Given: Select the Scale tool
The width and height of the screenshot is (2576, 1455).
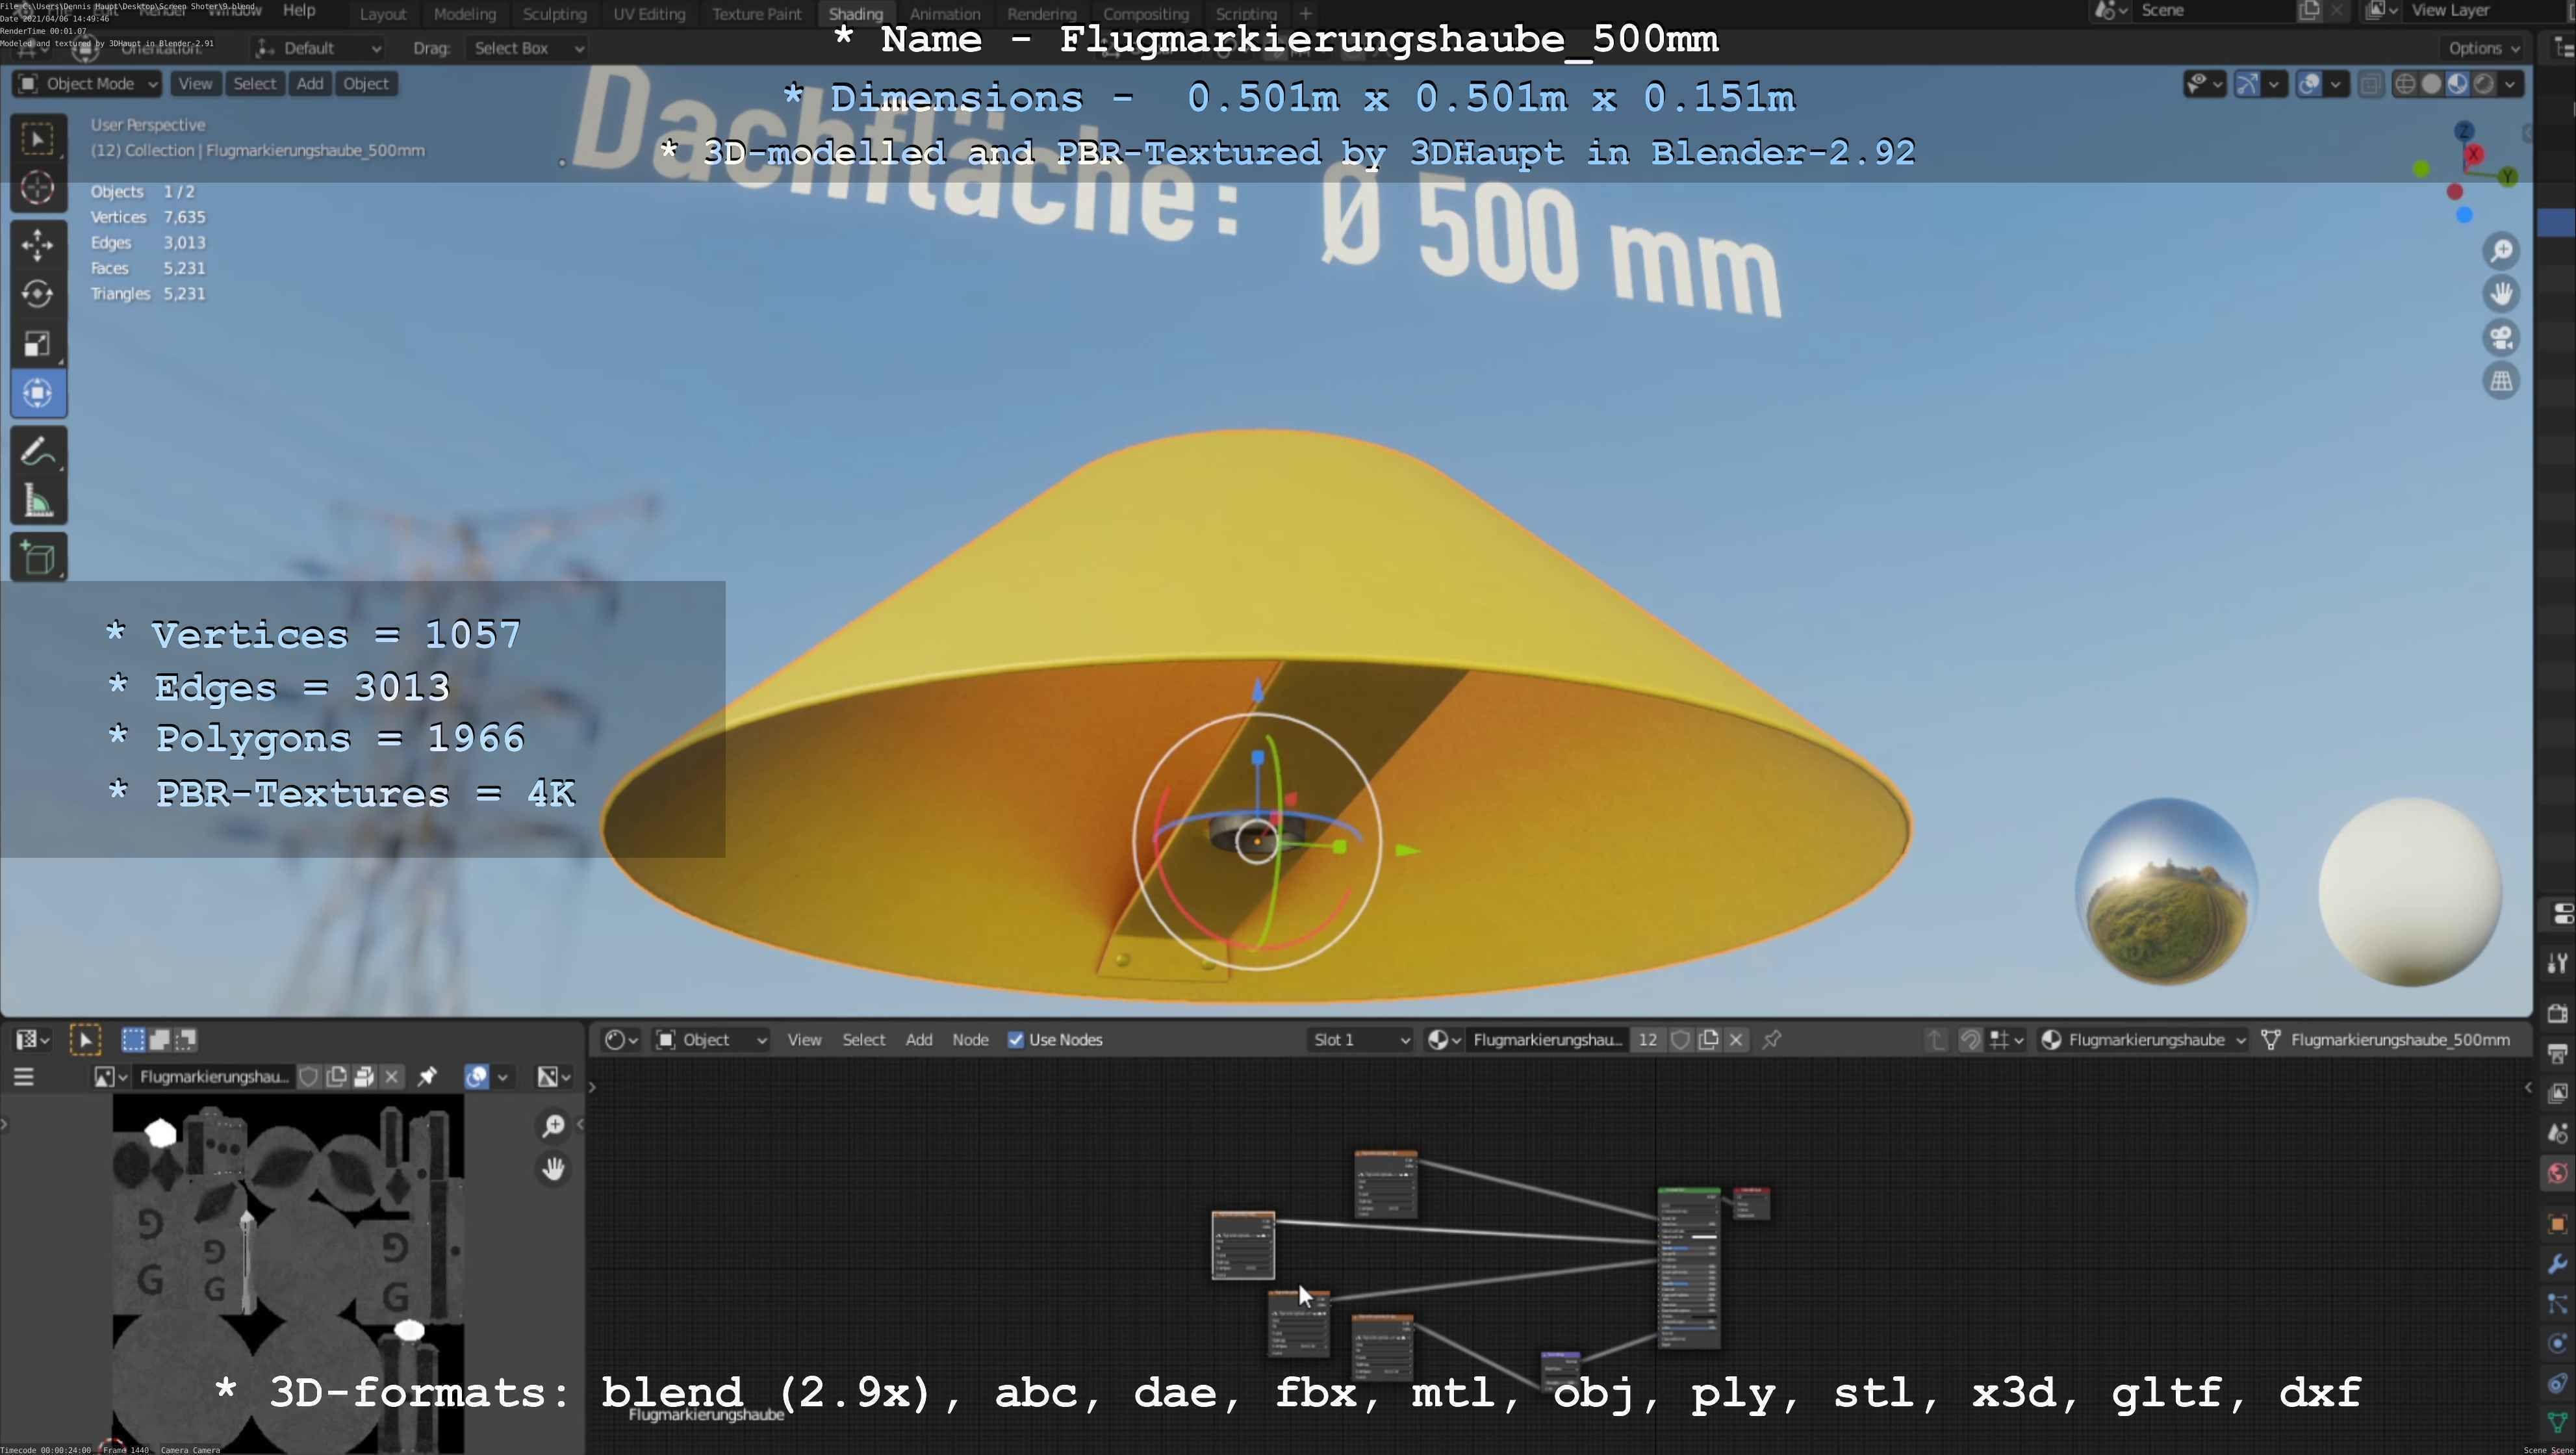Looking at the screenshot, I should pyautogui.click(x=38, y=343).
